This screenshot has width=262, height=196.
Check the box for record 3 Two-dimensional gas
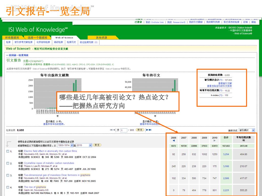(x=8, y=175)
